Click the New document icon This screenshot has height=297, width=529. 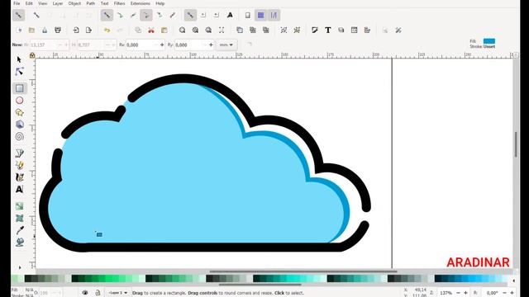point(19,31)
